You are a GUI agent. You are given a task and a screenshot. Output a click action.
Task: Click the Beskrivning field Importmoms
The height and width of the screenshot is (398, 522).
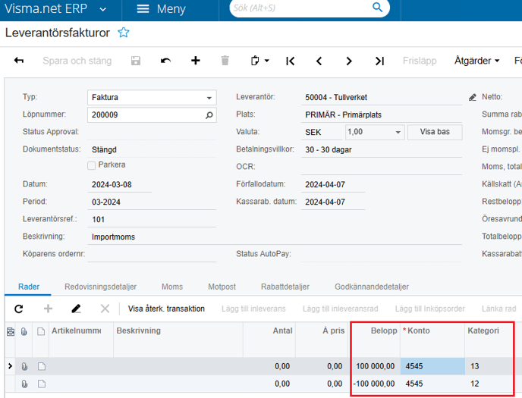275,237
